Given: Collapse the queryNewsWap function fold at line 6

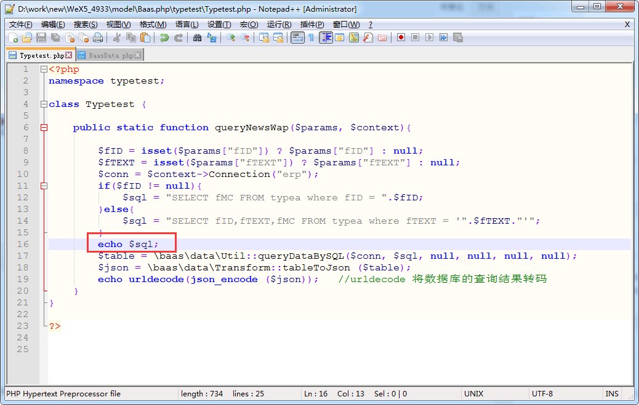Looking at the screenshot, I should [x=44, y=127].
